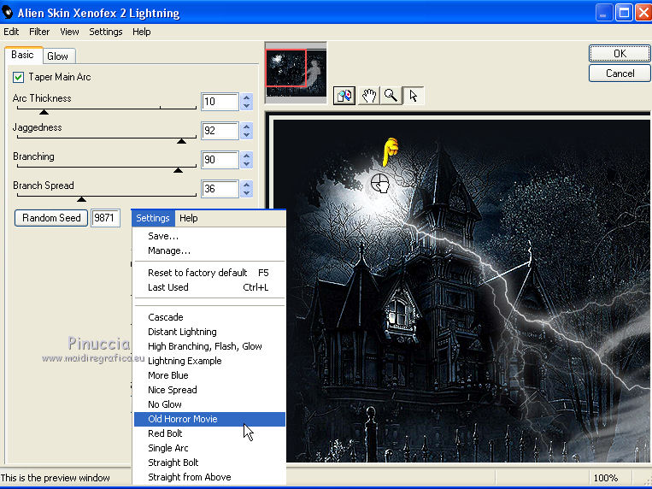Select Last Used setting

[x=209, y=287]
